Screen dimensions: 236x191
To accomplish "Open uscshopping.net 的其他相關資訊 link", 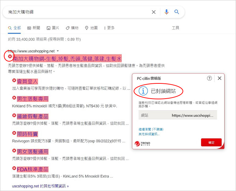I will point(40,186).
